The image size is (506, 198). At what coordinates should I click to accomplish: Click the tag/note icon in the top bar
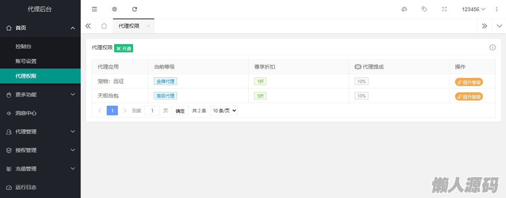(x=424, y=9)
